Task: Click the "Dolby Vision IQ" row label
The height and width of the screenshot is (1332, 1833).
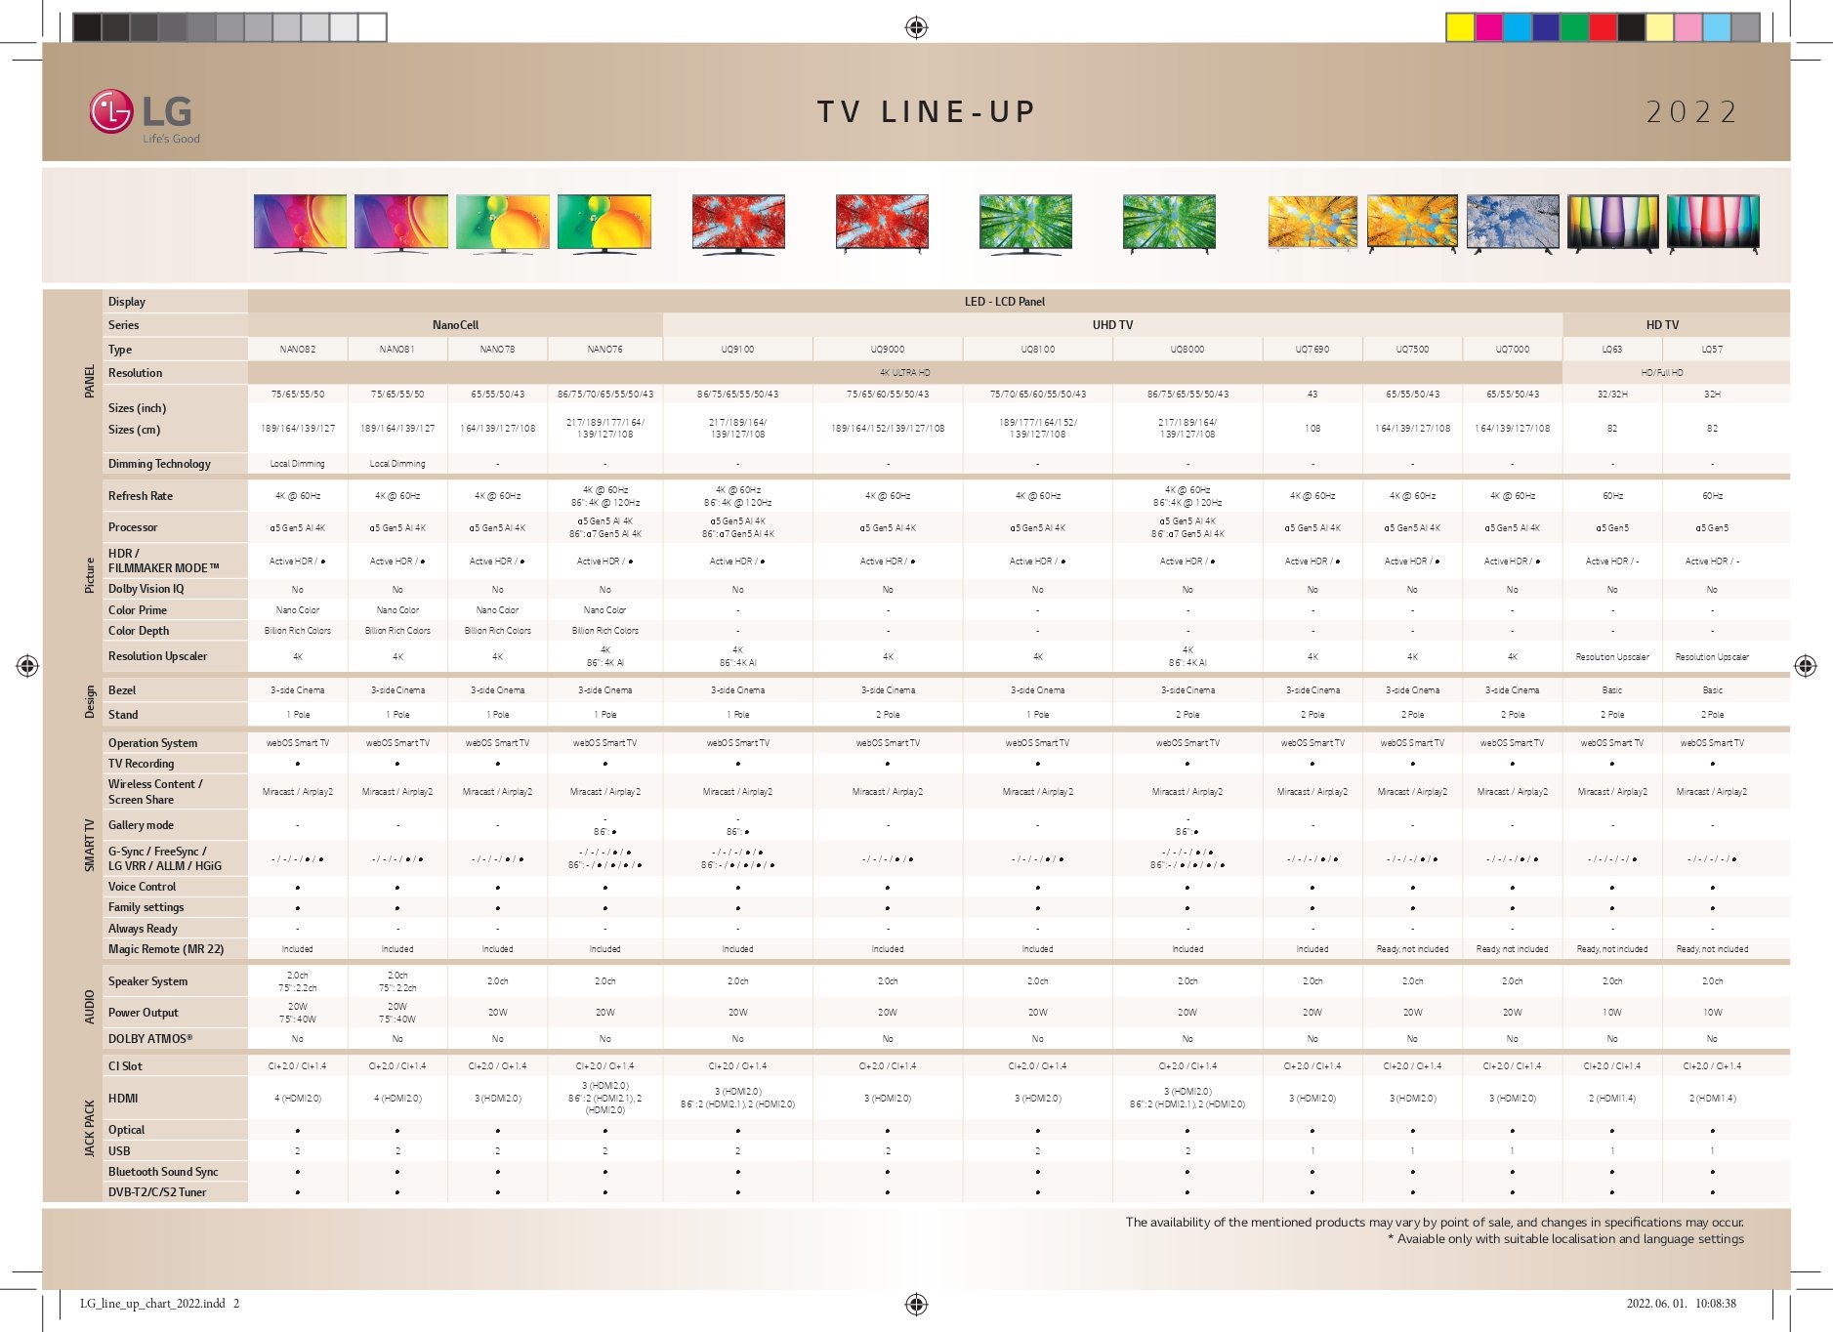Action: click(x=146, y=589)
